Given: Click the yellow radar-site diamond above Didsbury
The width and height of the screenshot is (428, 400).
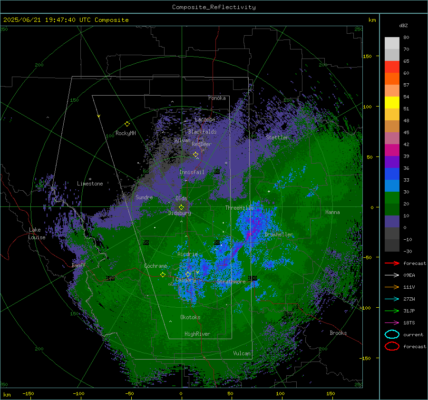Looking at the screenshot, I should 181,207.
